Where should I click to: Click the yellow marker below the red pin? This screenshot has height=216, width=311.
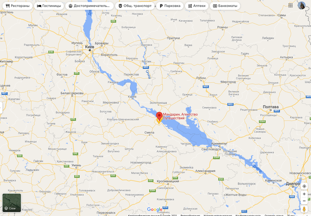click(159, 121)
